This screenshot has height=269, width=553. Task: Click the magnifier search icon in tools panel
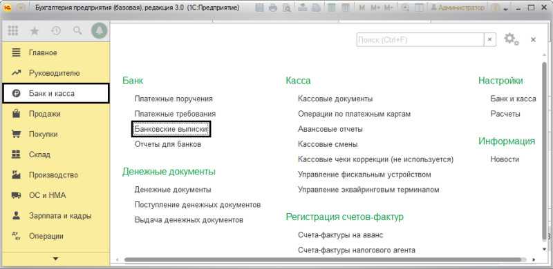tap(77, 31)
